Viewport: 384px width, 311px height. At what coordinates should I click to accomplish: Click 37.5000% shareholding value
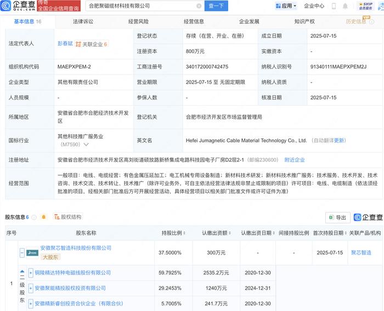coord(170,252)
